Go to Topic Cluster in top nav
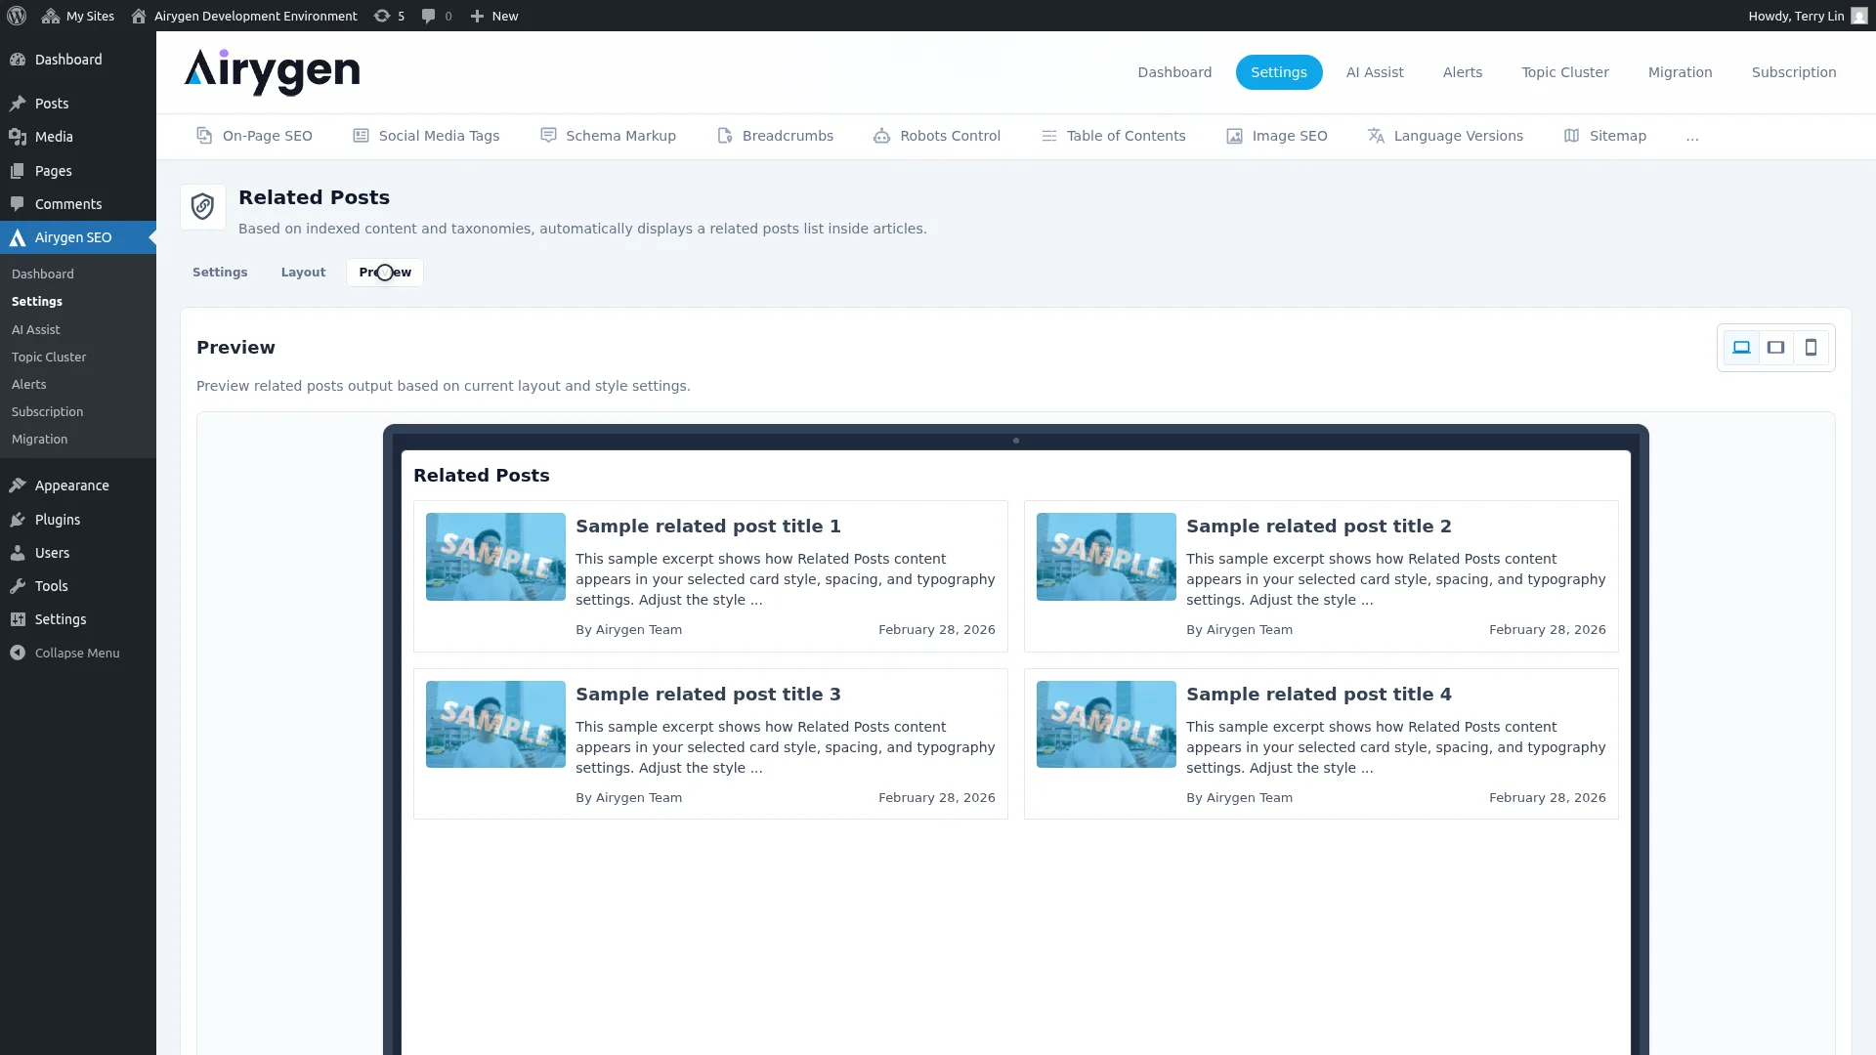 (1565, 72)
